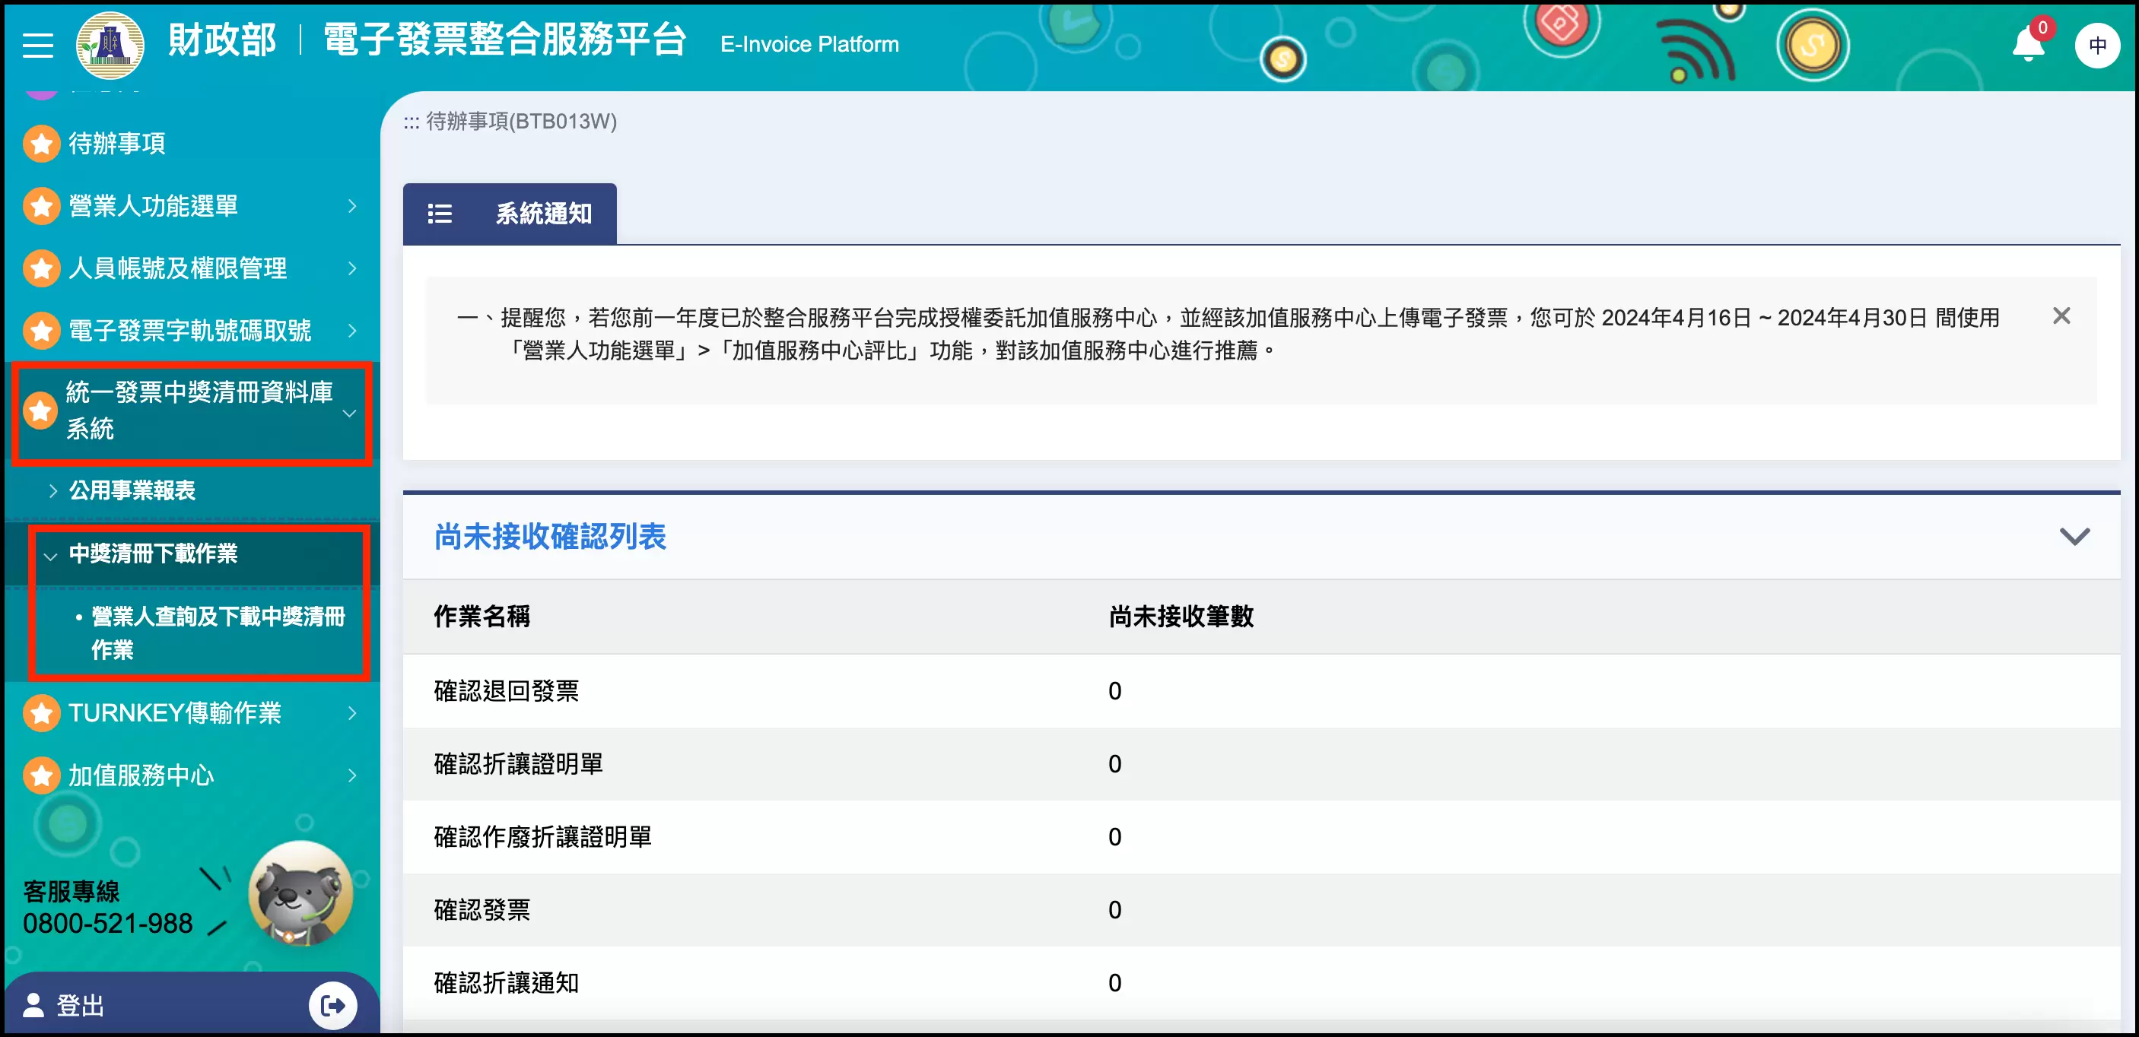Click the 作業名稱 column header
This screenshot has height=1037, width=2139.
(482, 617)
